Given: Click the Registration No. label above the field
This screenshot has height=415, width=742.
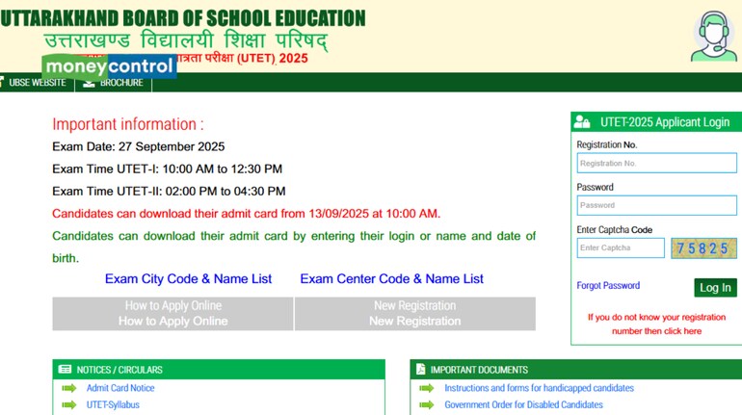Looking at the screenshot, I should tap(607, 144).
